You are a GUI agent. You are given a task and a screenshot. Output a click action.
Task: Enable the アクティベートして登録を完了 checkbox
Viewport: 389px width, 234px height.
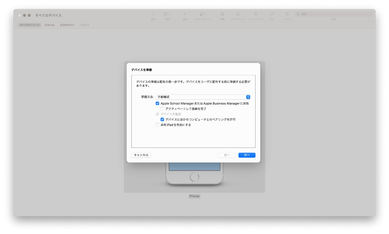click(162, 109)
